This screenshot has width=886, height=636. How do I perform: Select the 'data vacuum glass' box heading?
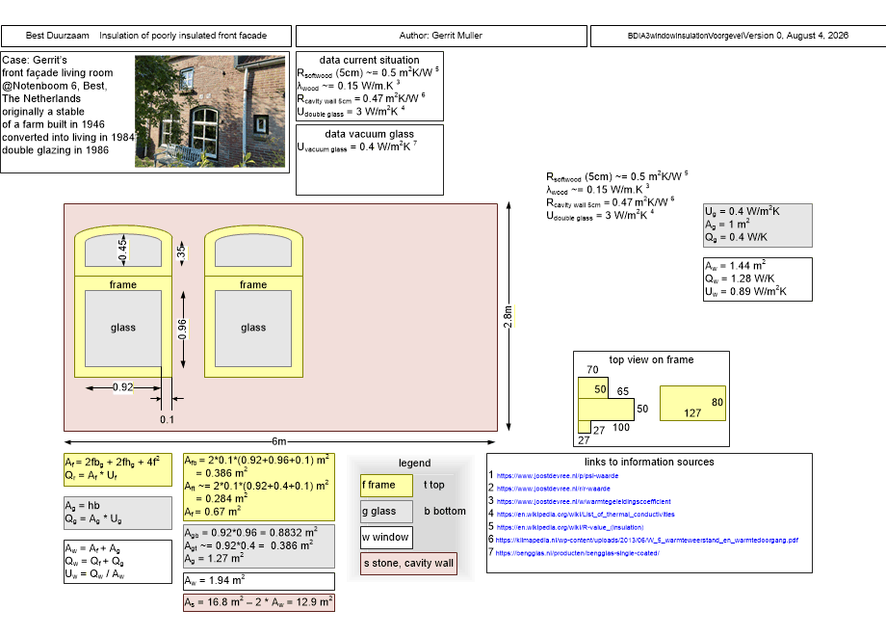(x=370, y=134)
